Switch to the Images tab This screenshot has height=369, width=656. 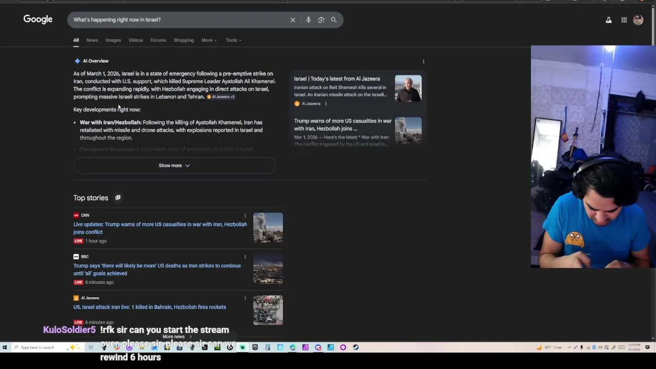113,40
